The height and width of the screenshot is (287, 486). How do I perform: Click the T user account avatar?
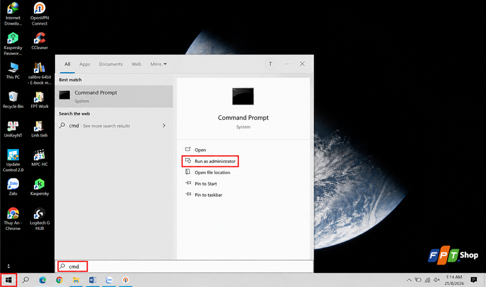[x=270, y=64]
